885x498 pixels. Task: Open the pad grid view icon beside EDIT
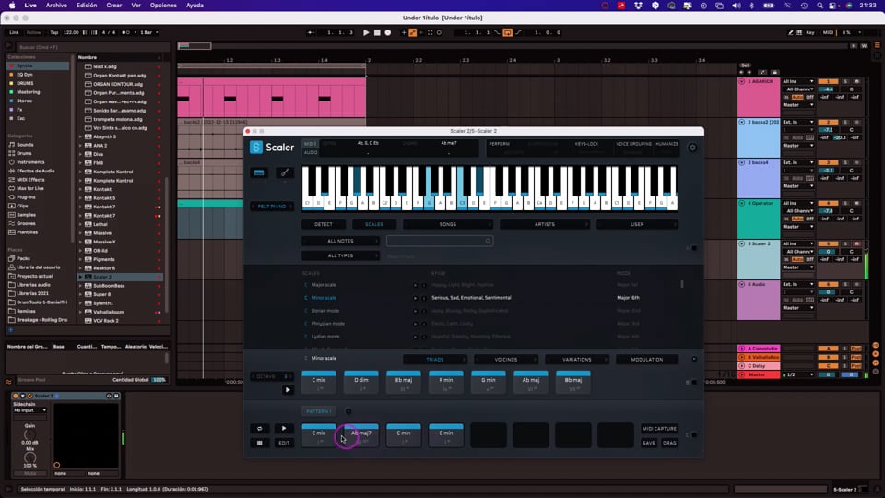[260, 443]
